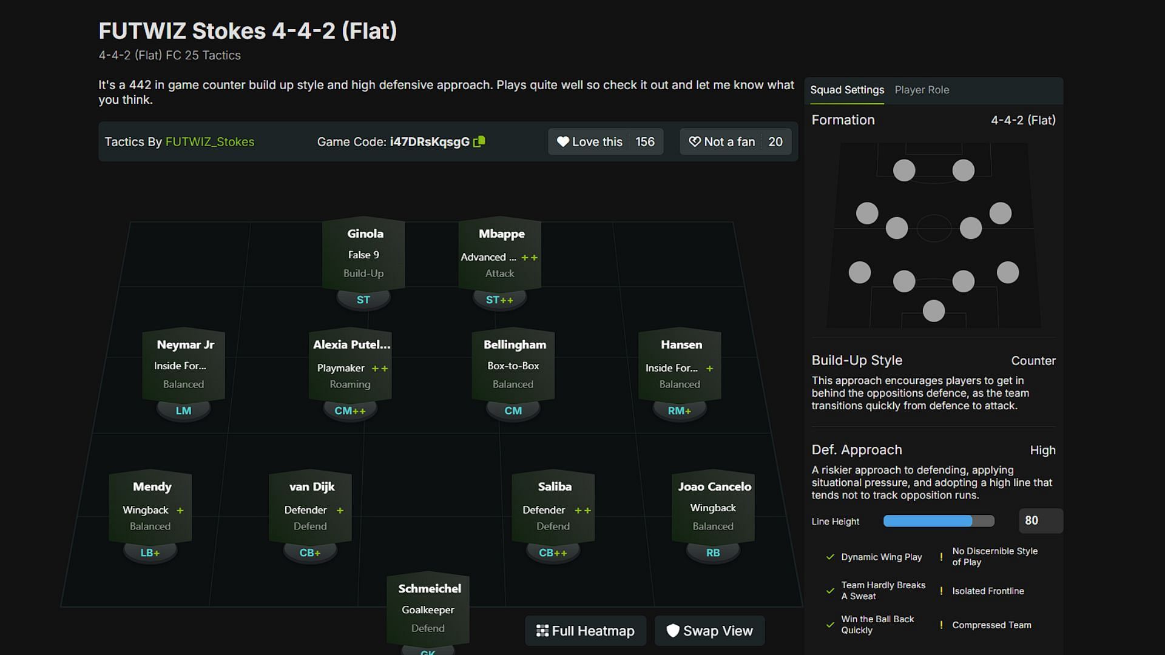The height and width of the screenshot is (655, 1165).
Task: Select the Alexia Putellas Playmaker card
Action: pos(350,364)
